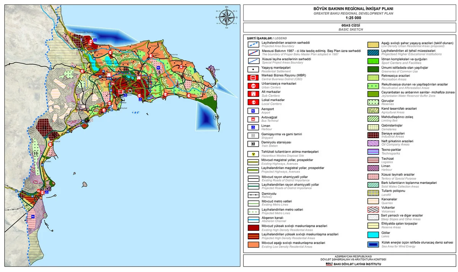This screenshot has width=458, height=272.
Task: Select the "ŞƏRTİ İŞARƏLƏR / LEGEND" heading
Action: pos(266,38)
